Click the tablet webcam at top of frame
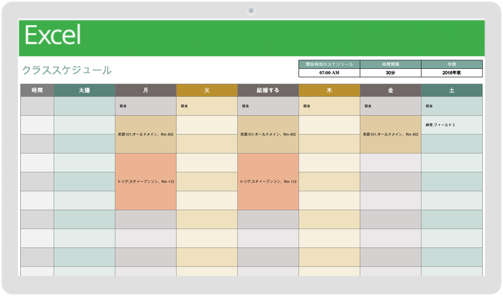The height and width of the screenshot is (296, 503). point(251,11)
